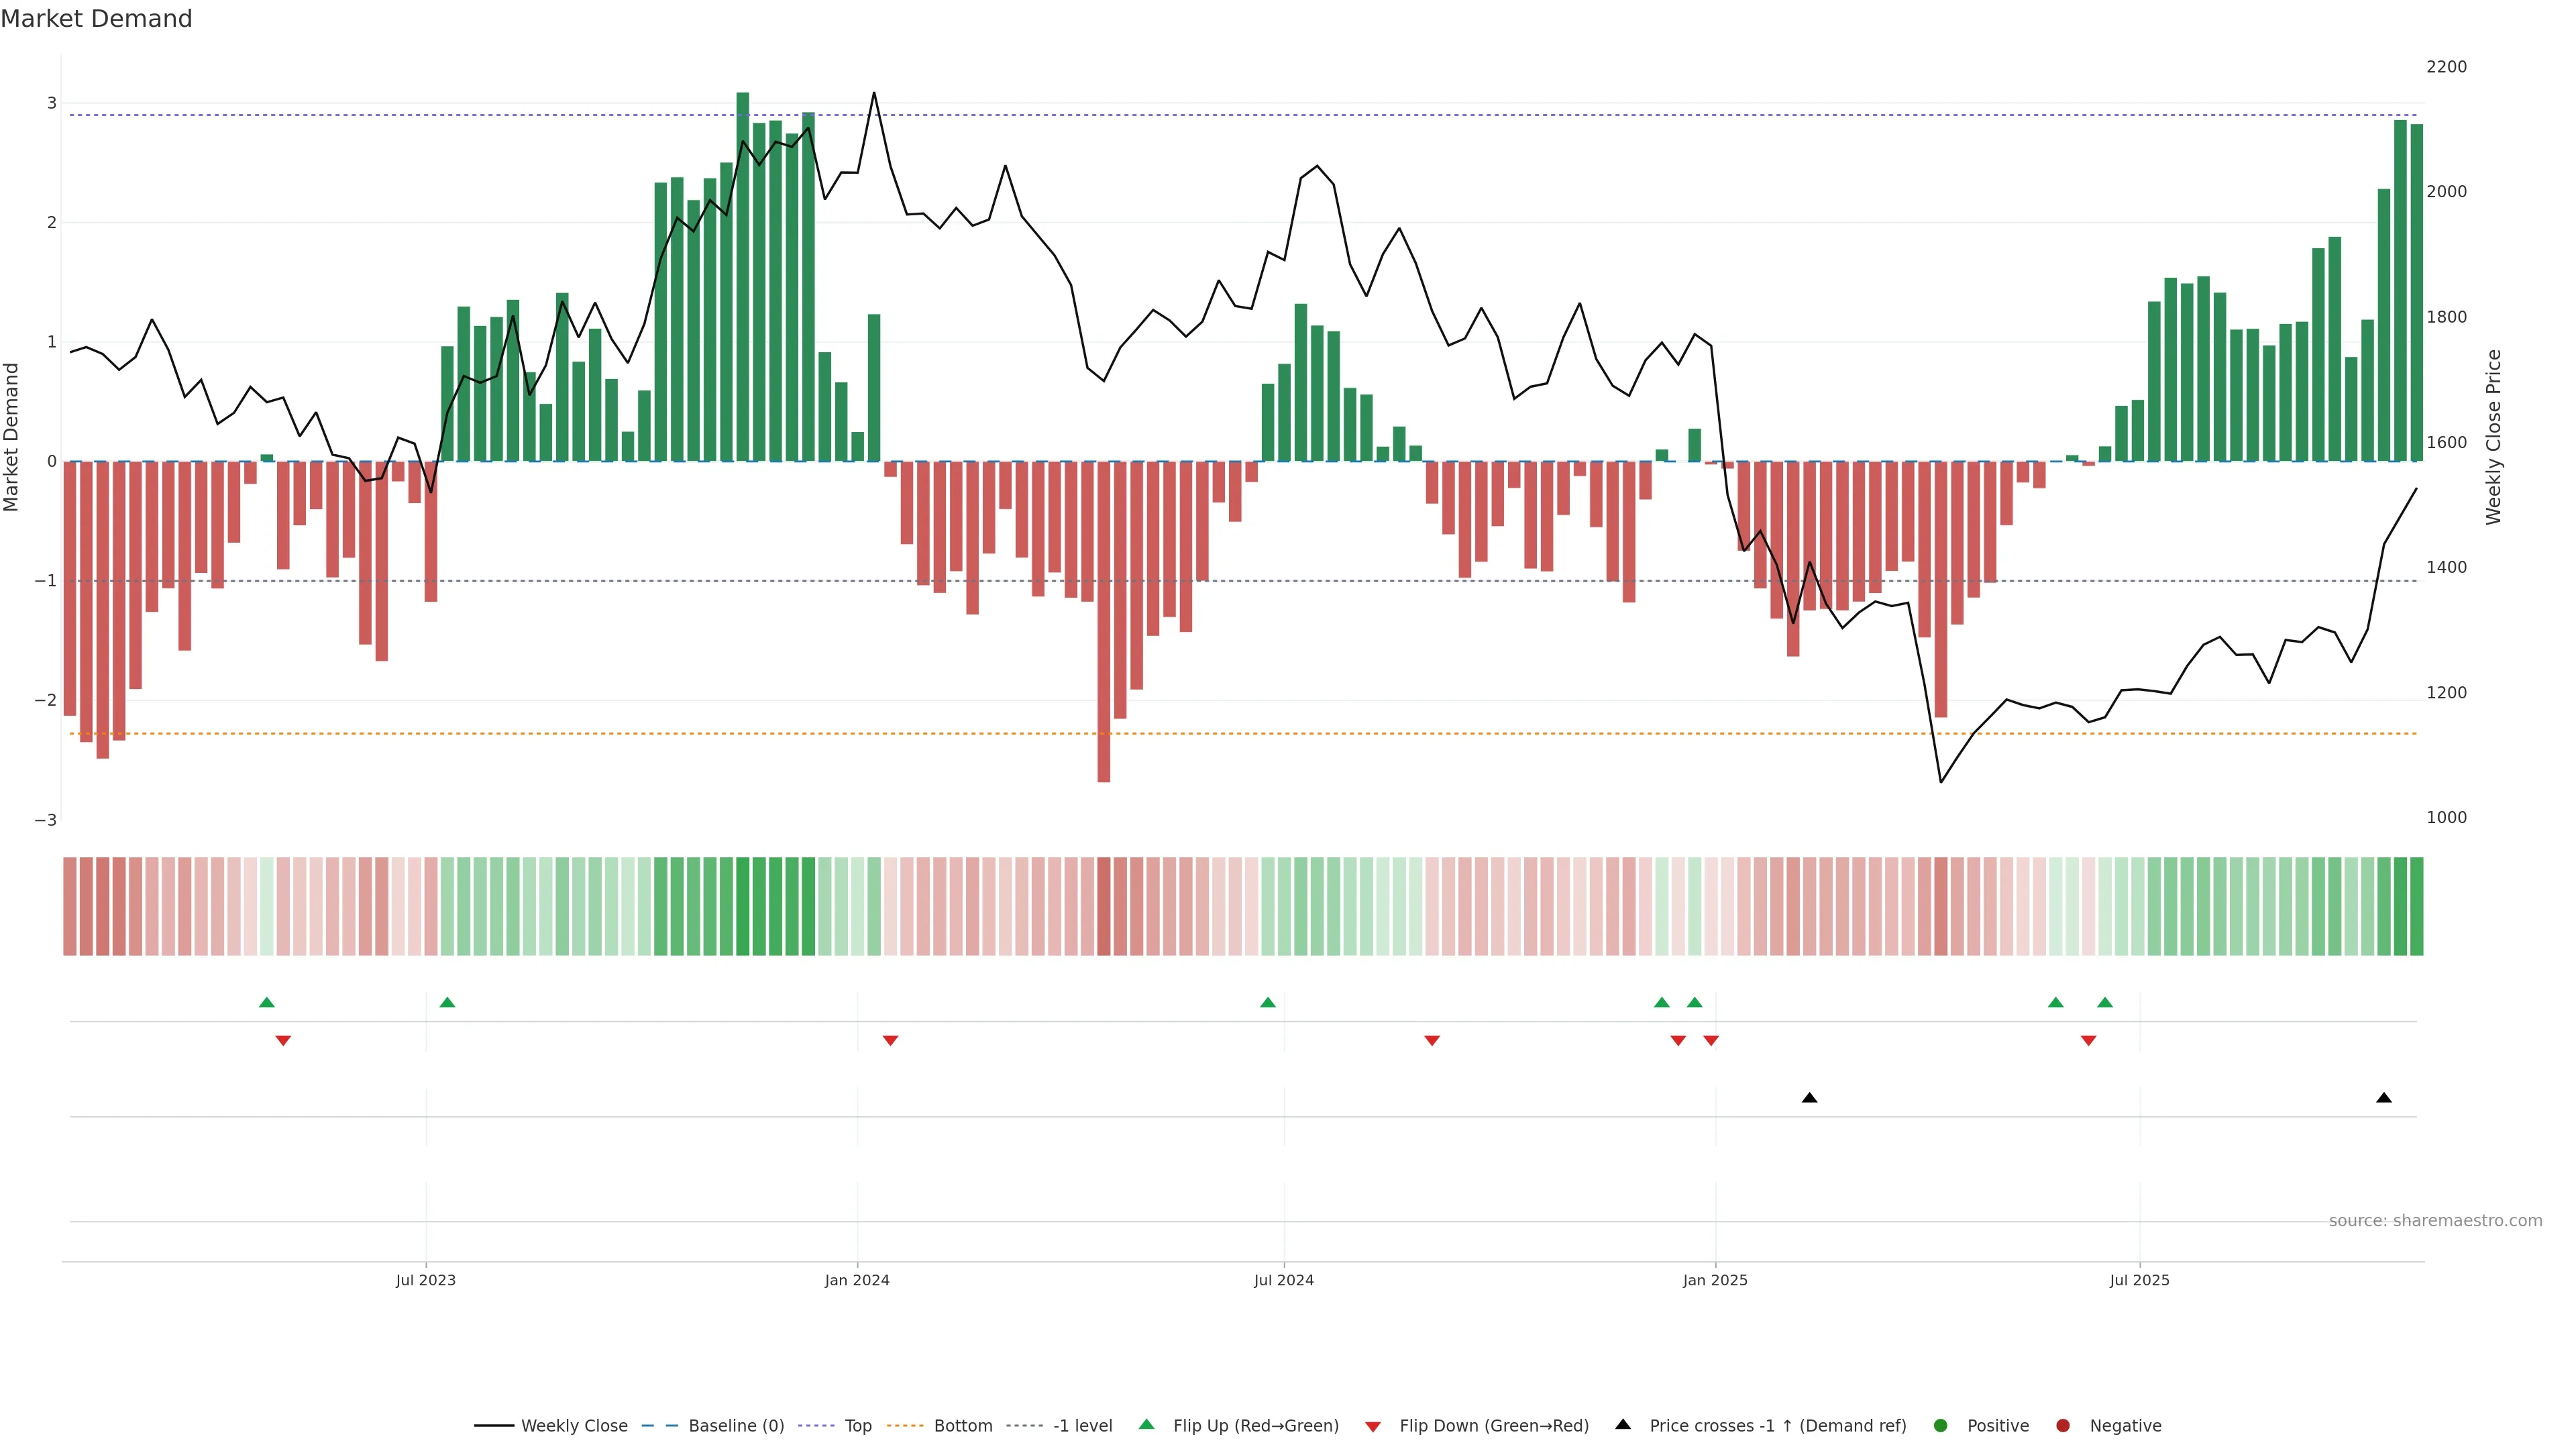Click the Market Demand chart title
2576x1449 pixels.
coord(96,19)
